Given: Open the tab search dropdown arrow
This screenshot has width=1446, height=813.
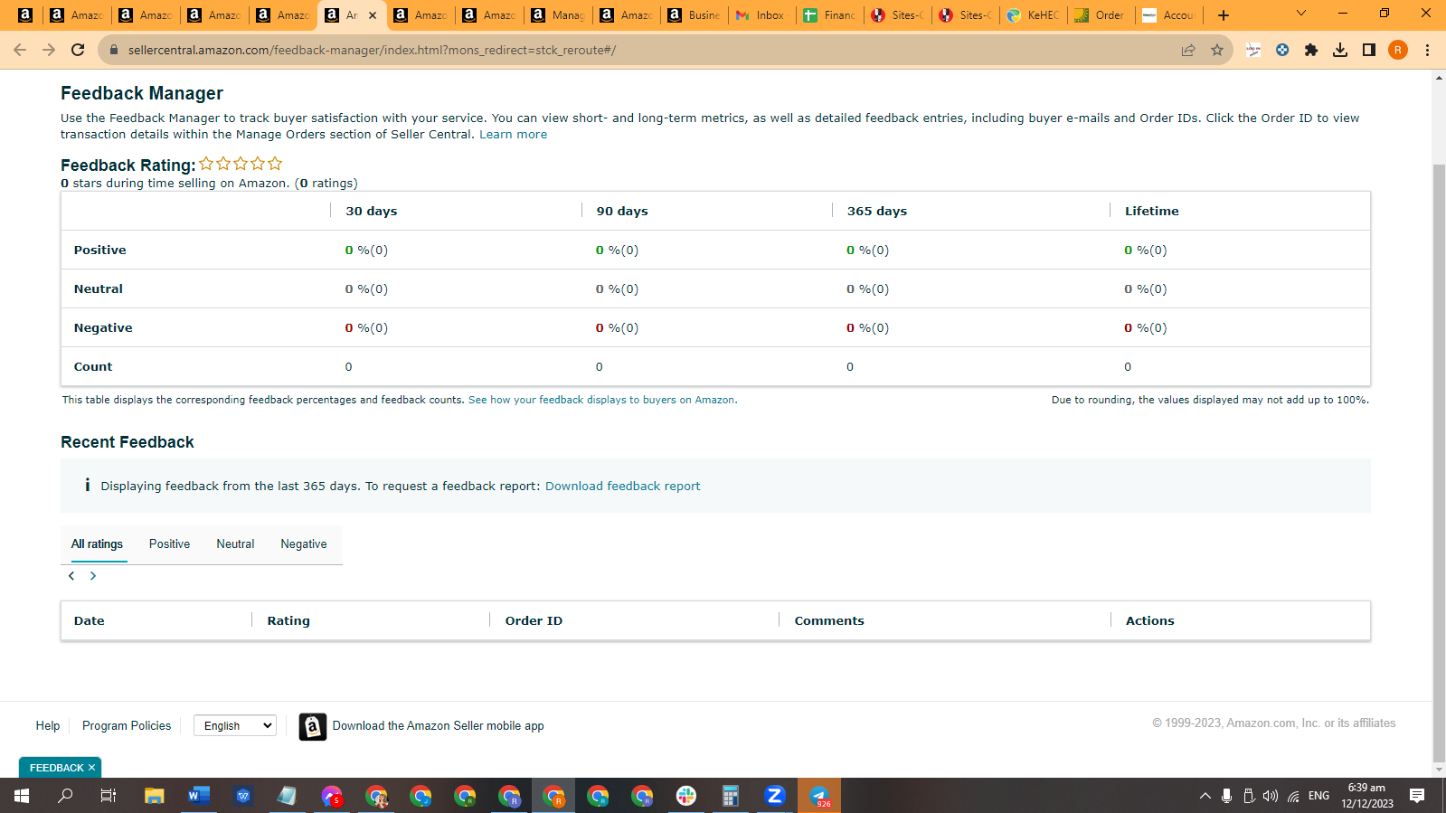Looking at the screenshot, I should tap(1301, 14).
